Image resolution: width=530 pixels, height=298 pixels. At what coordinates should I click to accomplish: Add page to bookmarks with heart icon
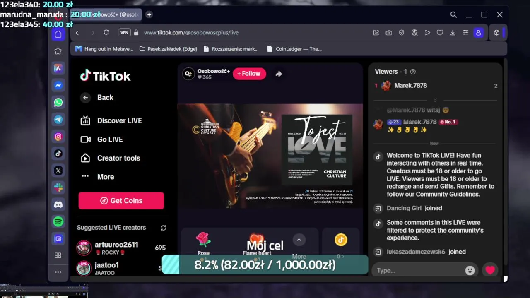click(x=440, y=32)
